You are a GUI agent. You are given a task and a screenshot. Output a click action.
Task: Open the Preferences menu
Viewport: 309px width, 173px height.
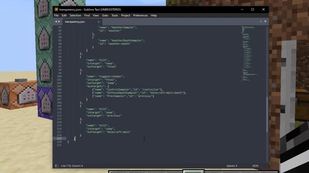pos(140,15)
